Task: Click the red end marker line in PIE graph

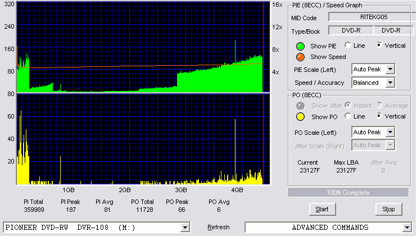Action: [263, 47]
